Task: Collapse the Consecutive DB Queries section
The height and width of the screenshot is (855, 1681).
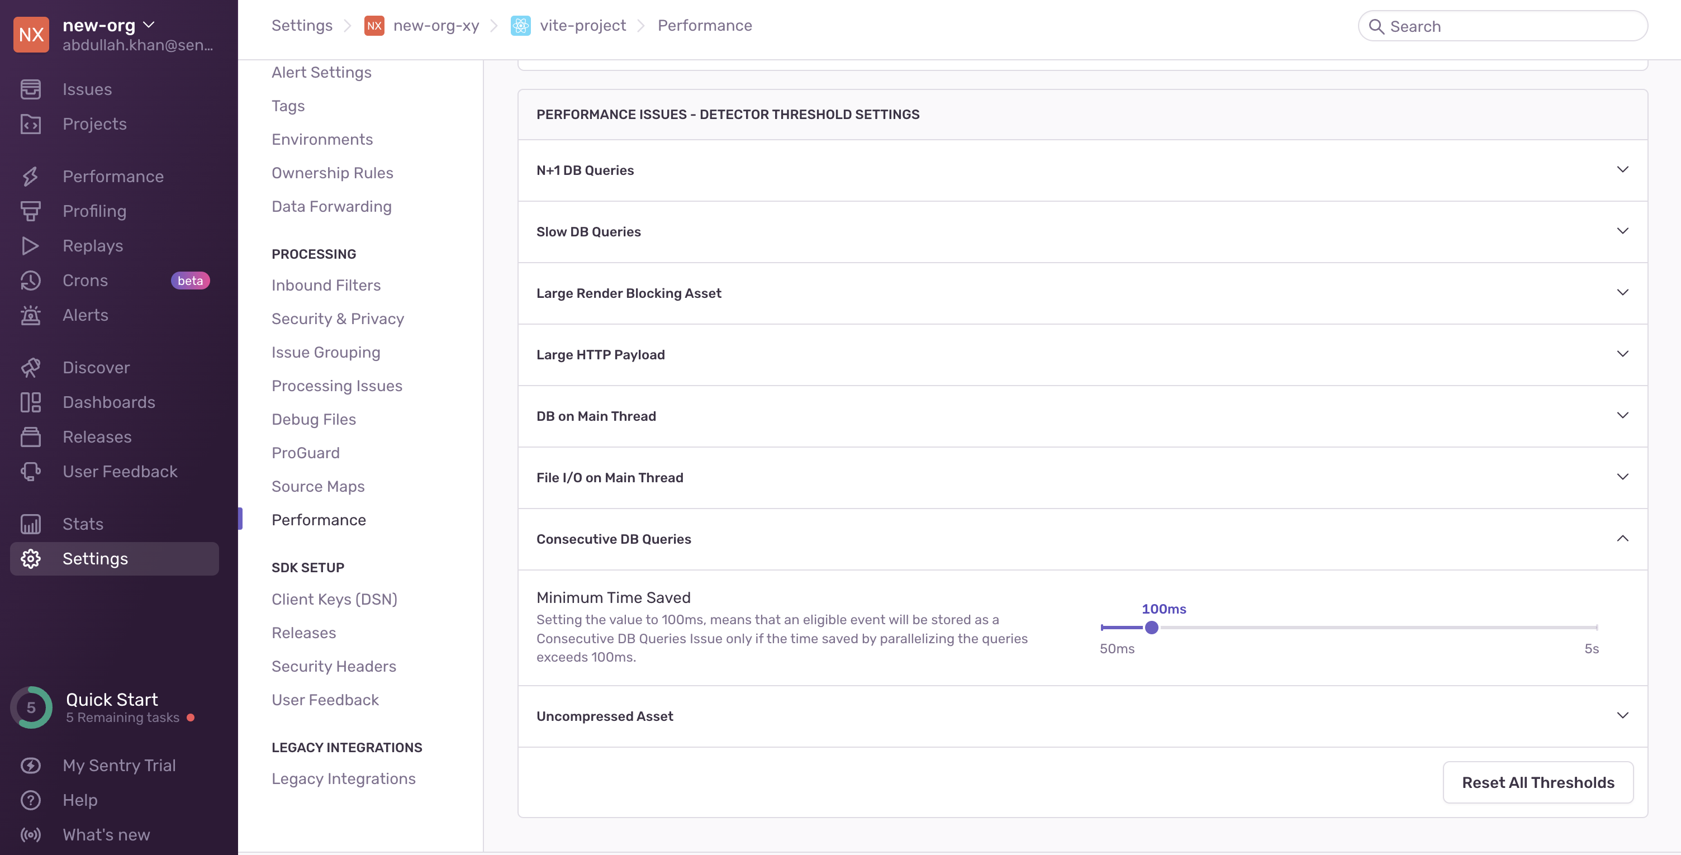Action: [x=1622, y=539]
